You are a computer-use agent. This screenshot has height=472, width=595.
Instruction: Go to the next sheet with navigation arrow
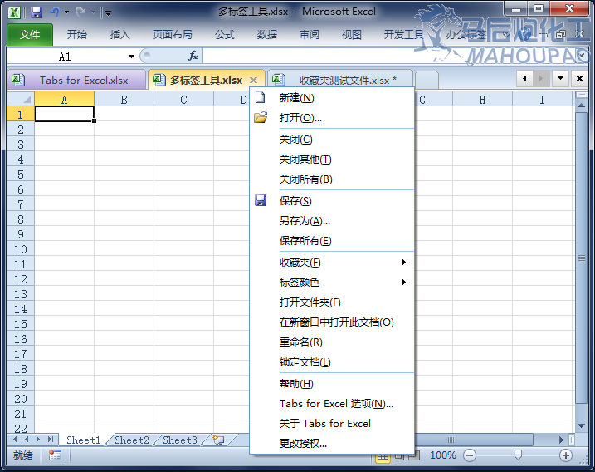38,440
